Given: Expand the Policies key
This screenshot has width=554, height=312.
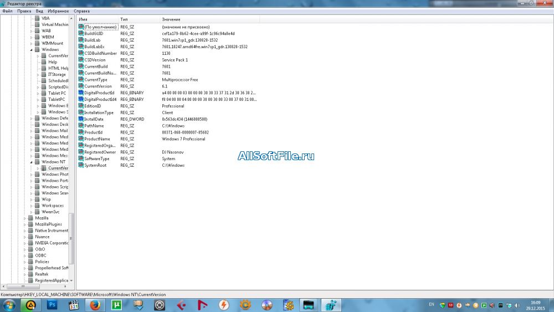Looking at the screenshot, I should coord(25,262).
